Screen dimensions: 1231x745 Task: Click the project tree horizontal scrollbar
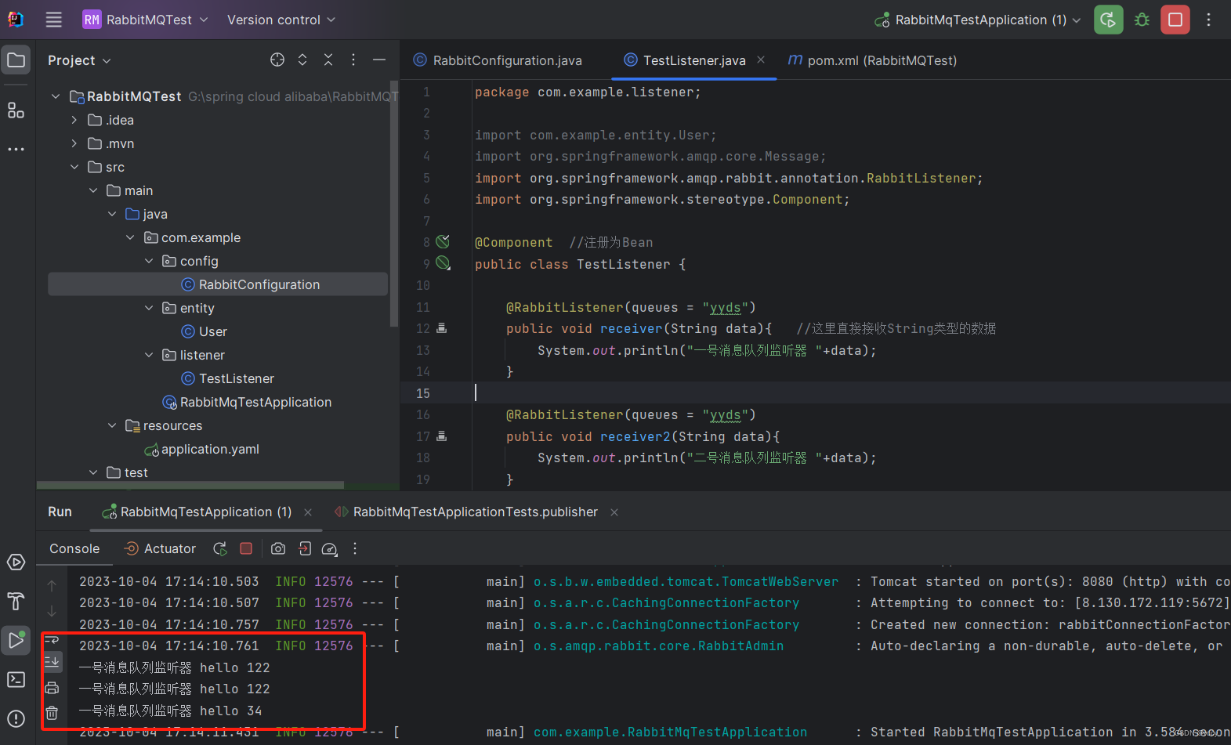point(190,485)
